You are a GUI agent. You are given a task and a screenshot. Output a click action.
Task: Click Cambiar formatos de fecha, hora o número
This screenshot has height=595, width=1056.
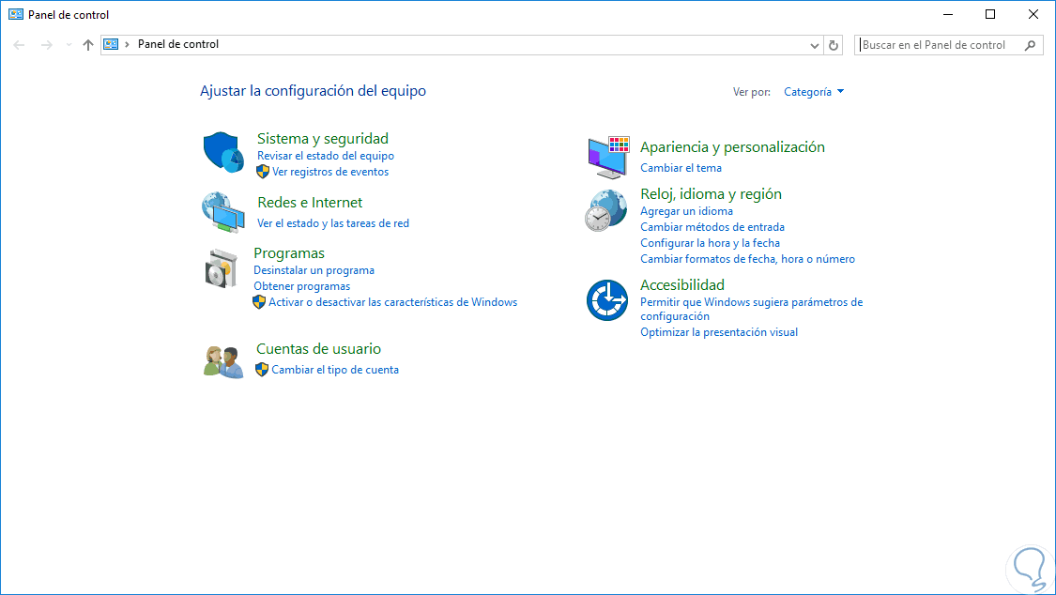coord(747,259)
